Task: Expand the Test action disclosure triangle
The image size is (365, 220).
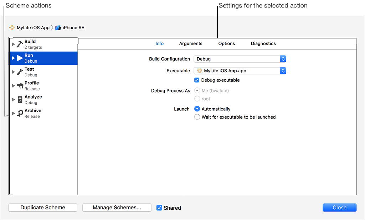Action: click(14, 72)
